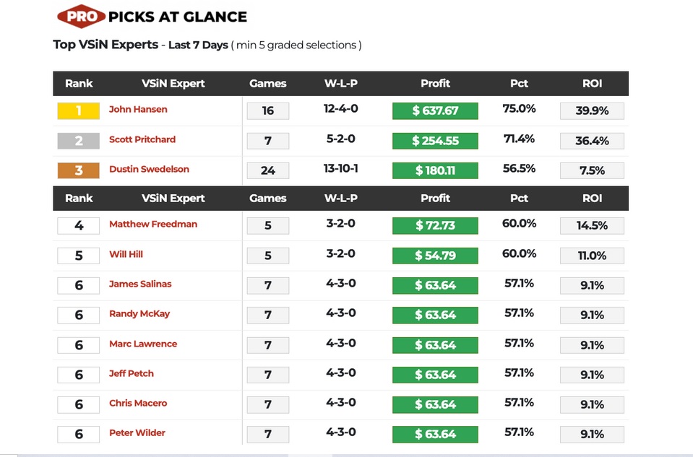693x457 pixels.
Task: View Matthew Freedman's expert page
Action: pos(153,225)
